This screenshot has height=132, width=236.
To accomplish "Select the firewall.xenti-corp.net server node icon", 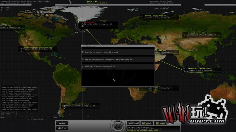I will tap(64, 107).
